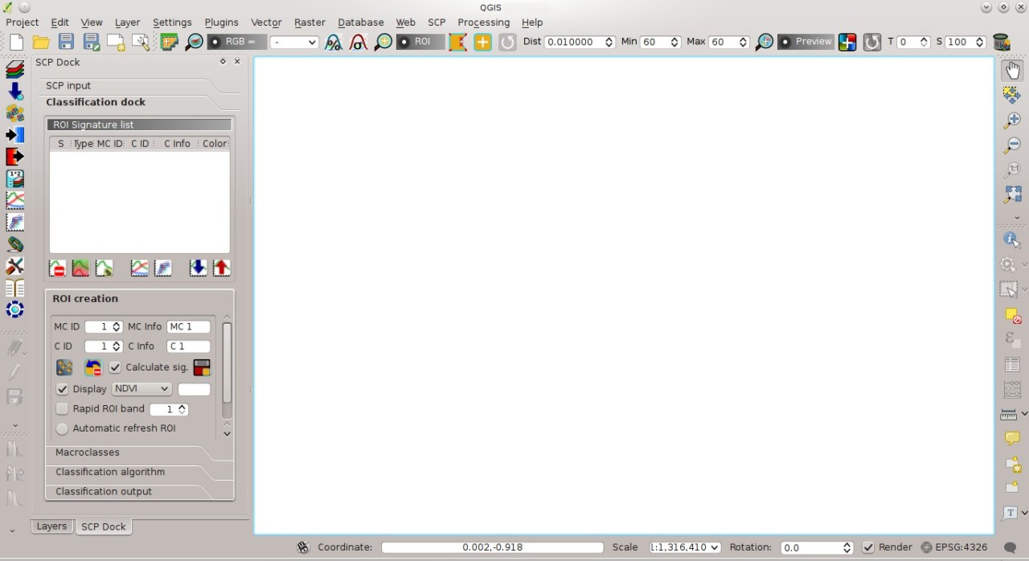The width and height of the screenshot is (1029, 561).
Task: Select the Zoom Out magnifier tool
Action: pos(1012,145)
